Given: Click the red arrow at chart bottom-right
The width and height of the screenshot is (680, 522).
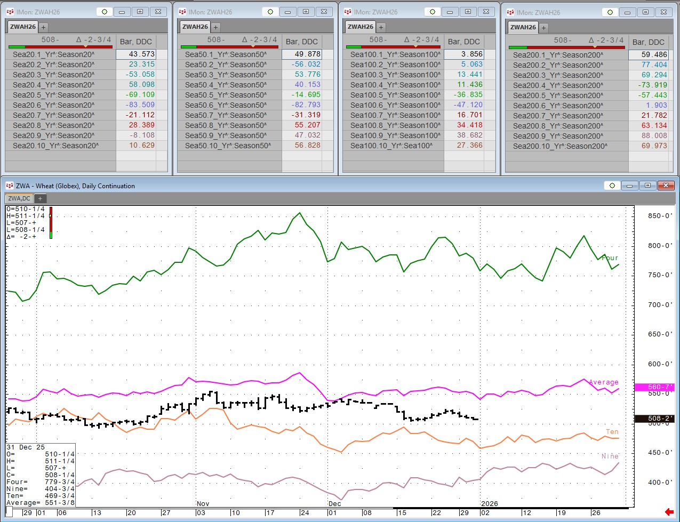Looking at the screenshot, I should (669, 512).
